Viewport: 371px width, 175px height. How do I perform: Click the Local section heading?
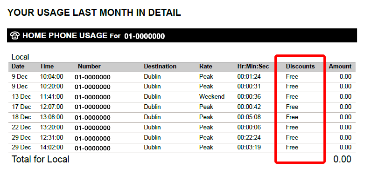point(21,57)
